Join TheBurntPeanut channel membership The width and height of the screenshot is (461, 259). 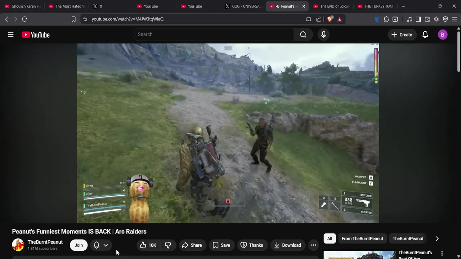(79, 245)
